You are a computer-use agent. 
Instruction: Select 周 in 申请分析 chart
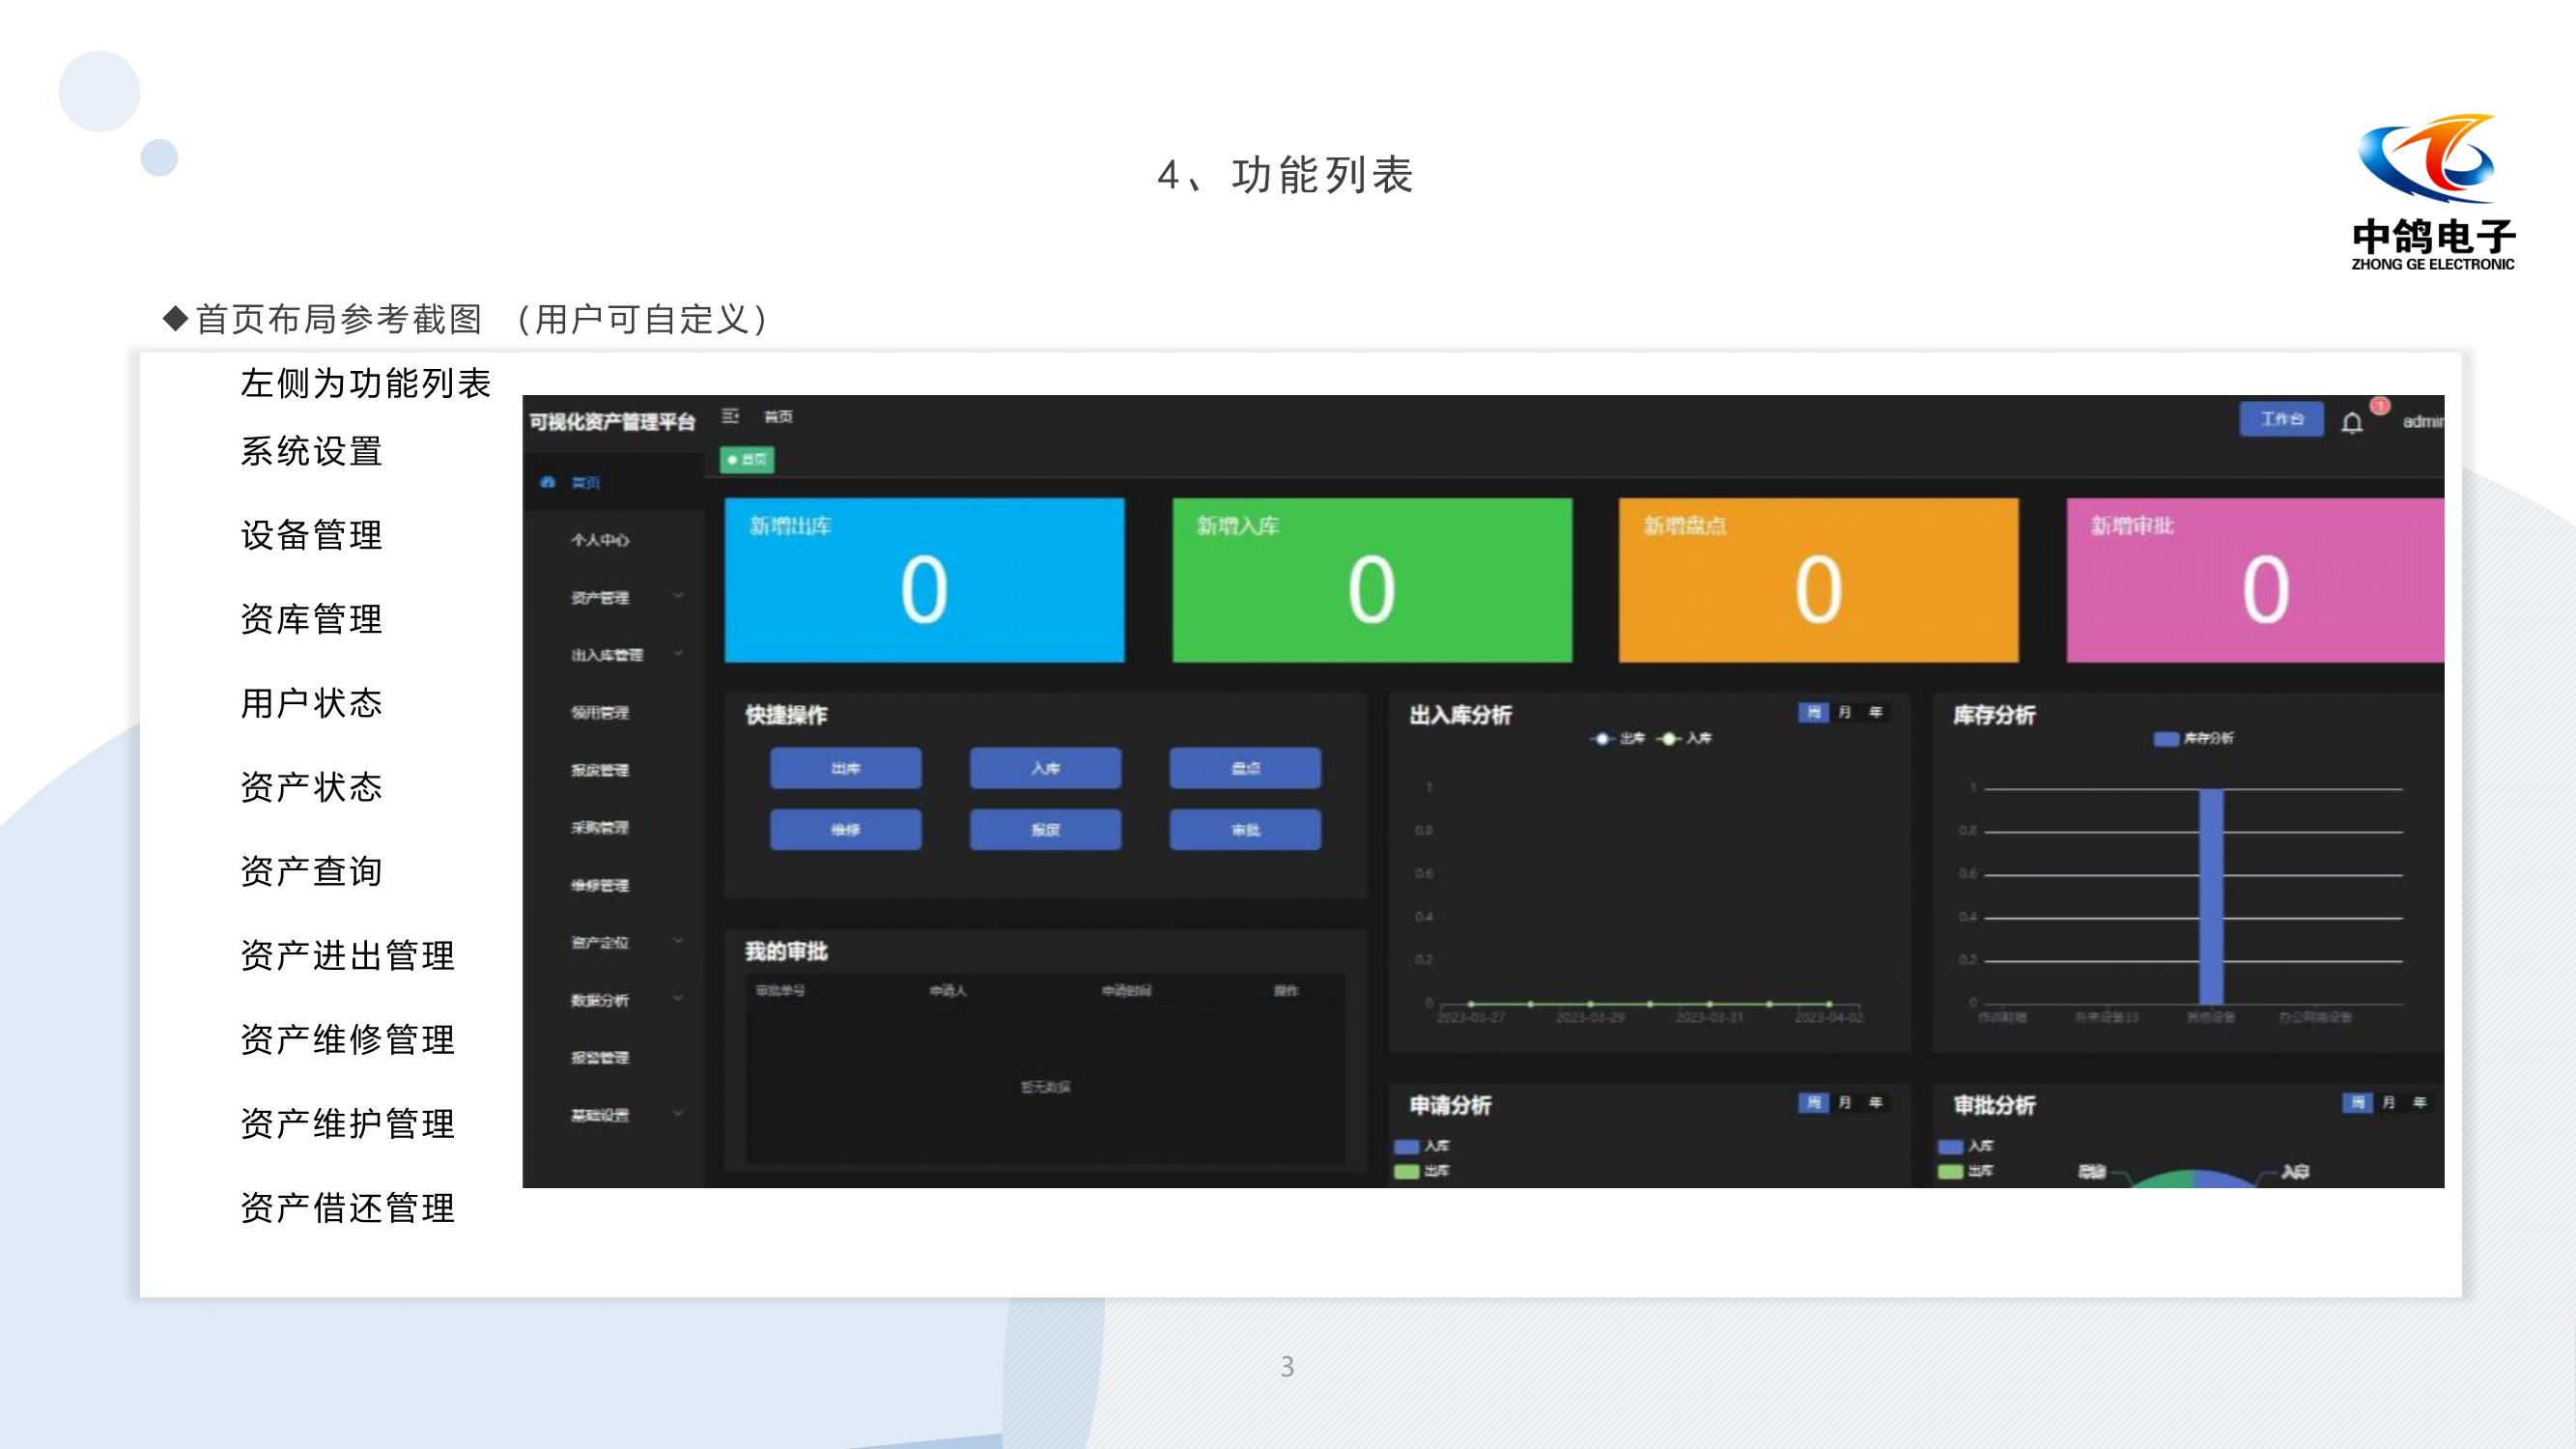click(1813, 1102)
